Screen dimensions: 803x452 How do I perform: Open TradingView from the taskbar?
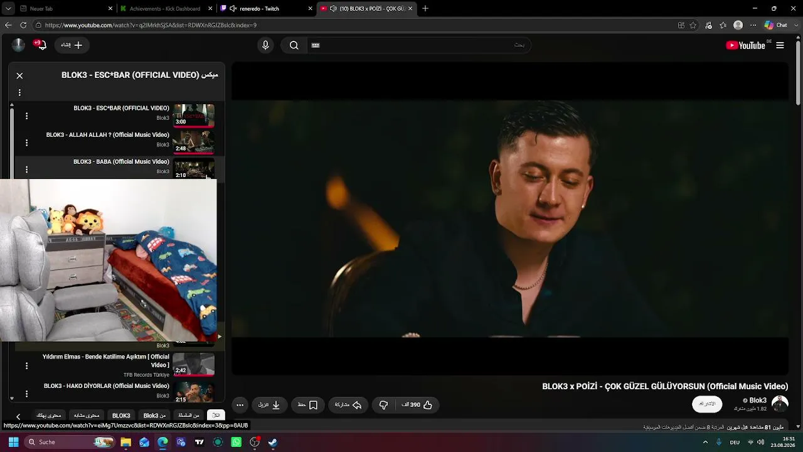coord(199,442)
